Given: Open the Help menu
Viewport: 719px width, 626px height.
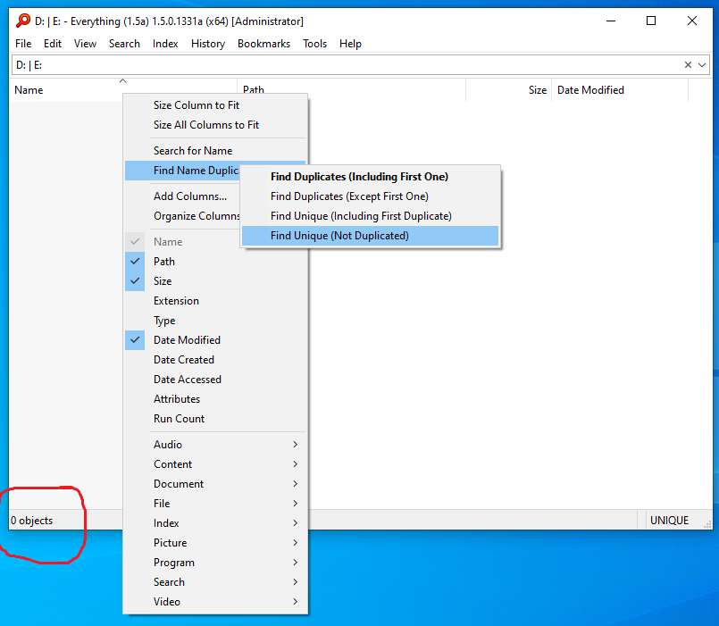Looking at the screenshot, I should pos(350,44).
